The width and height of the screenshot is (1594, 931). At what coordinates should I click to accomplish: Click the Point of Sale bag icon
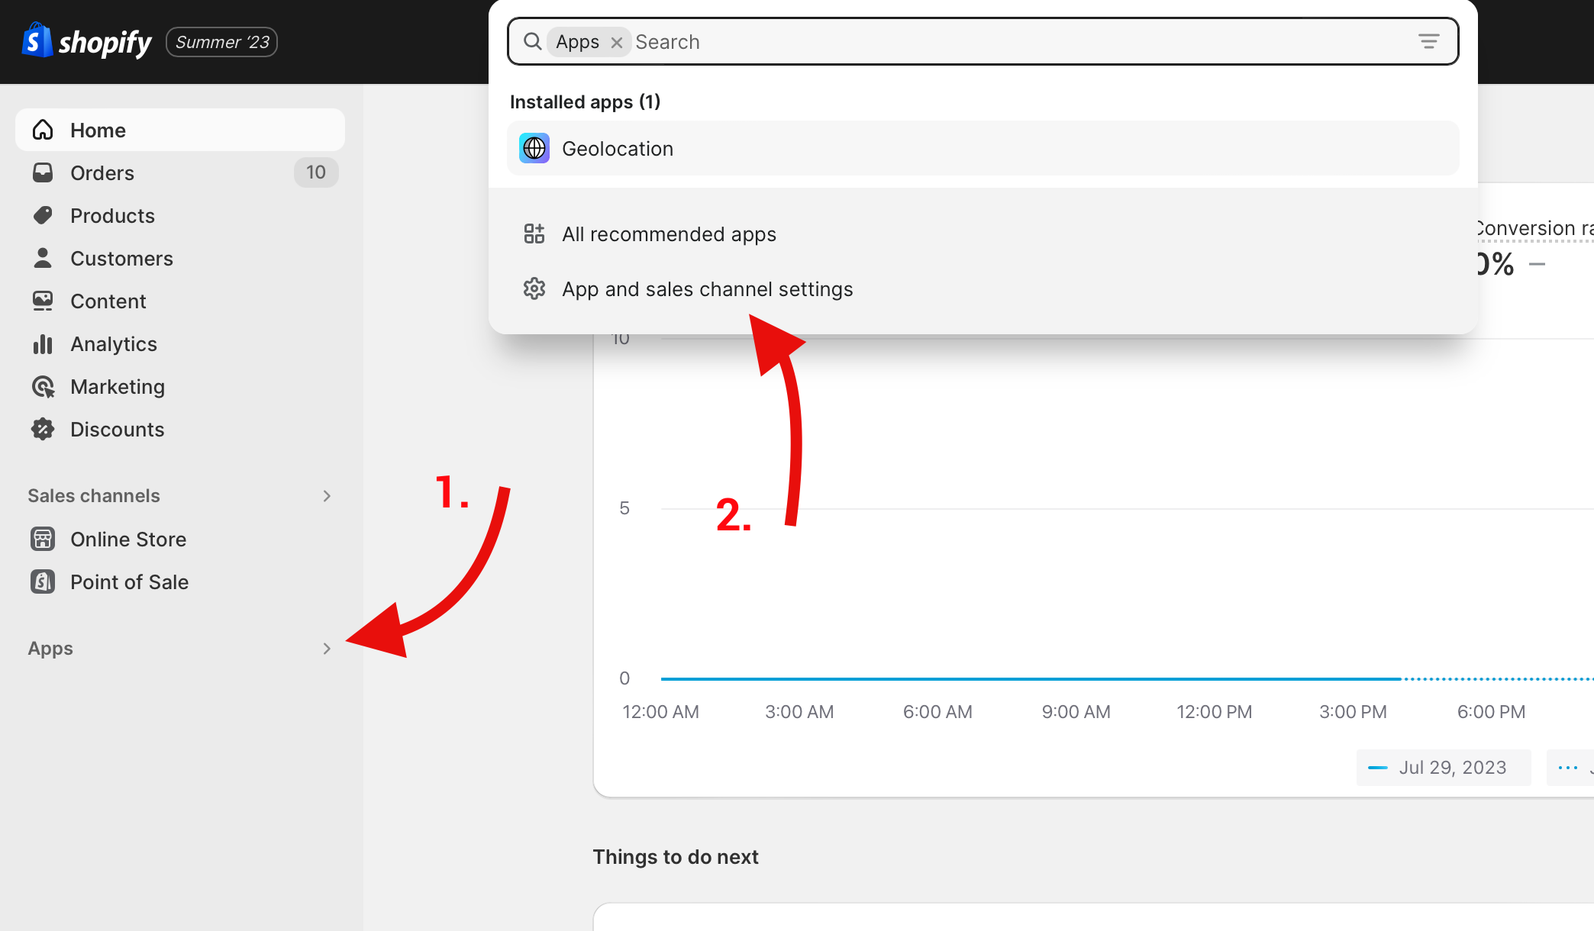43,581
